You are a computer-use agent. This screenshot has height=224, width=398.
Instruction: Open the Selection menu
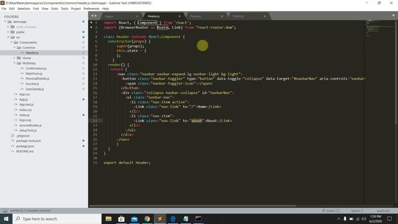coord(24,9)
